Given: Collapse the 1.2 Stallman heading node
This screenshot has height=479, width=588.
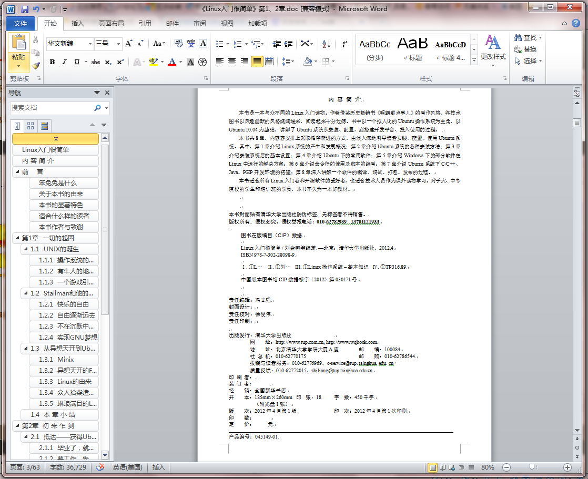Looking at the screenshot, I should click(x=26, y=293).
